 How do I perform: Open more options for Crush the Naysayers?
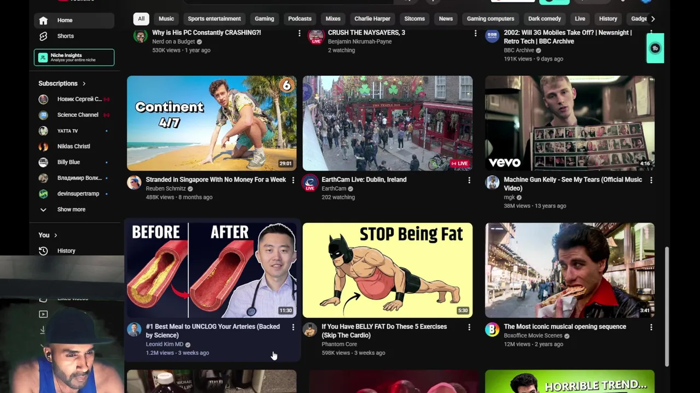coord(475,33)
